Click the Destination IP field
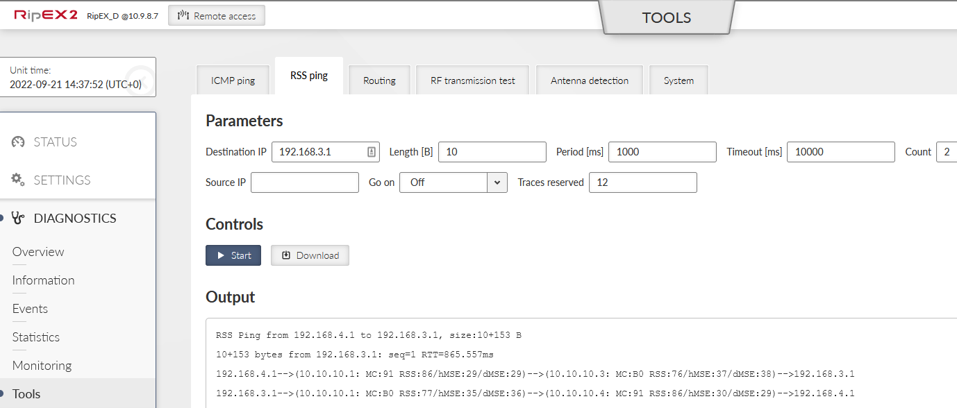 (x=326, y=152)
